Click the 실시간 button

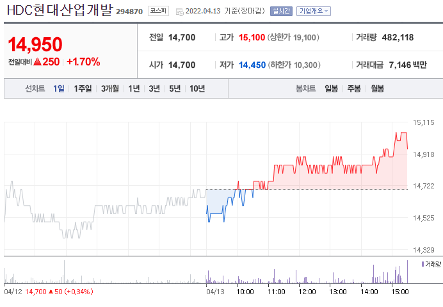[281, 11]
